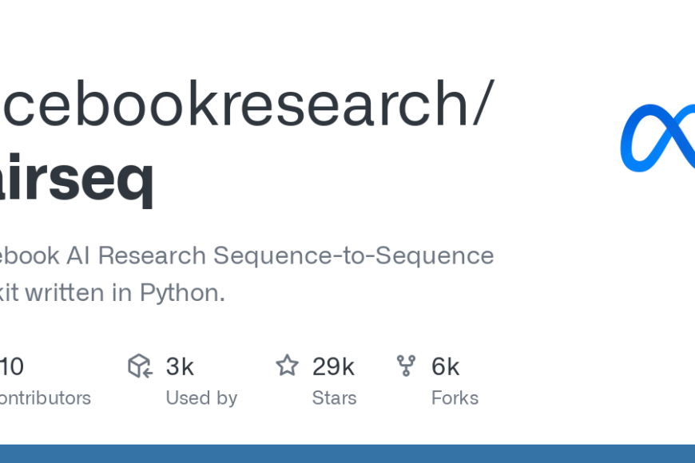Screen dimensions: 695x463
Task: Click the package cube icon beside 3k
Action: point(140,366)
